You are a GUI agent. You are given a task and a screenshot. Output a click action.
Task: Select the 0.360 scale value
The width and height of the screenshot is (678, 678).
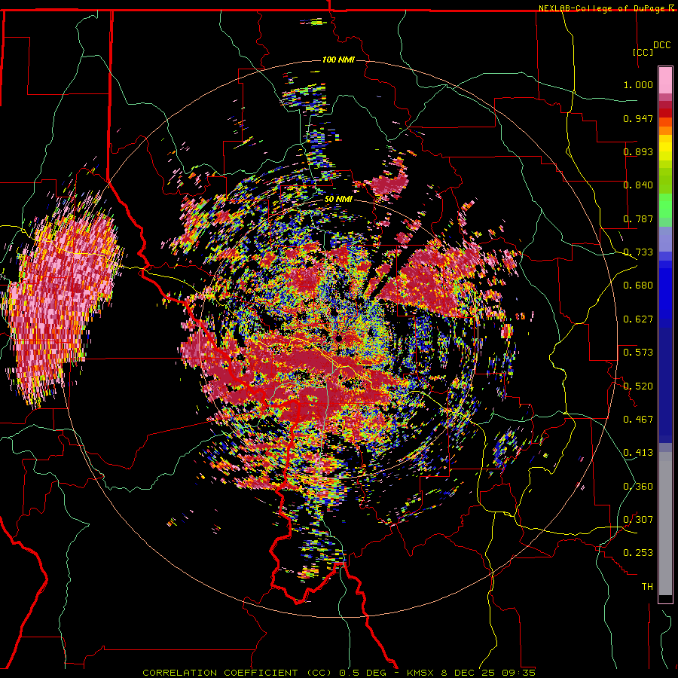click(638, 487)
